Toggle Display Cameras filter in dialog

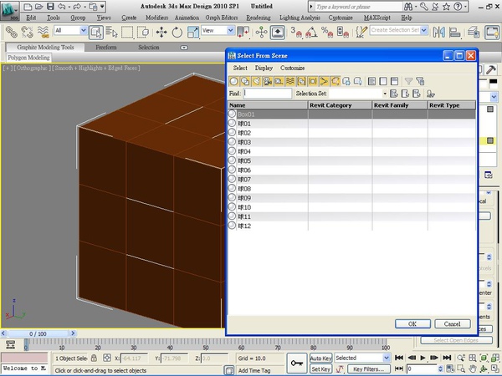point(268,81)
